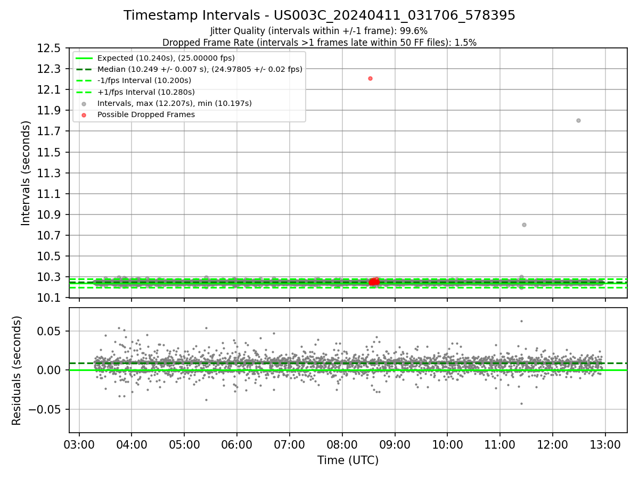Click the plot title 'Timestamp Intervals - US003C_20240411_031706_578395'

[319, 15]
